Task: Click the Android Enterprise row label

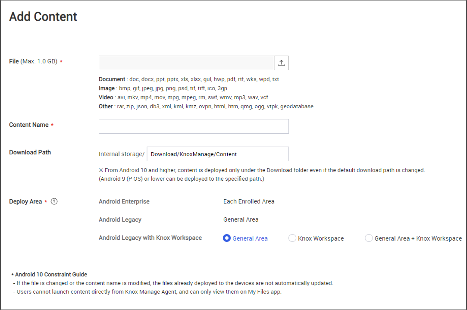Action: tap(124, 202)
